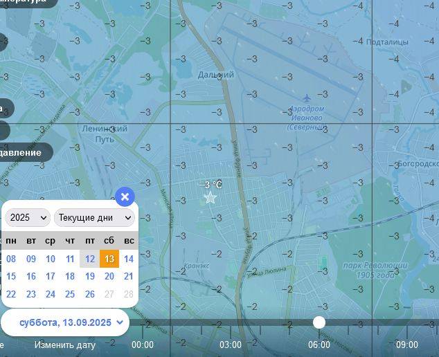Image resolution: width=439 pixels, height=357 pixels.
Task: Jump to 03:00 on the timeline
Action: (x=231, y=345)
